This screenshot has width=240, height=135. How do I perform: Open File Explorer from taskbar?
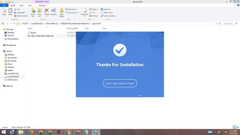pos(21,132)
